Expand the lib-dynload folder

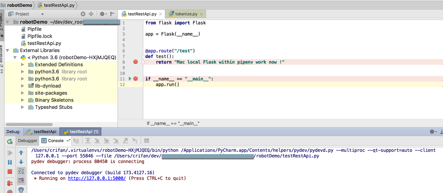click(23, 86)
